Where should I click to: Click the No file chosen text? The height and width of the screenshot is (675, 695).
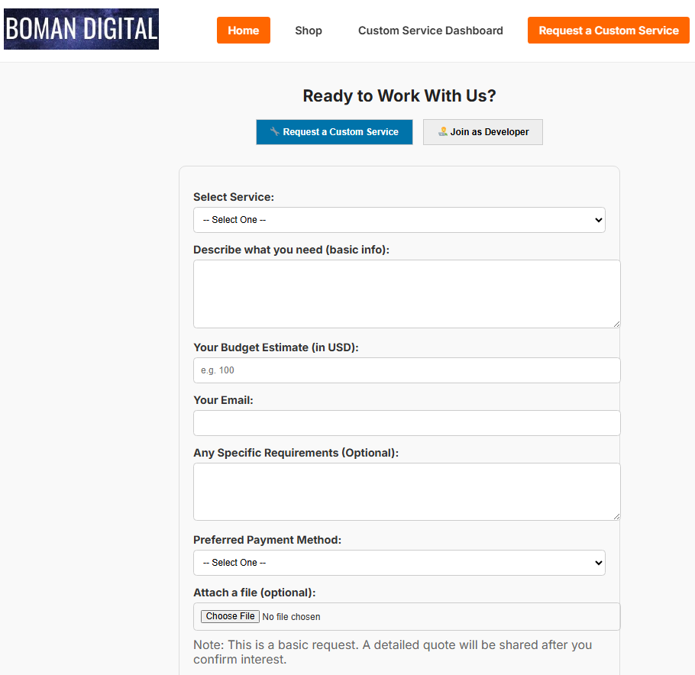(291, 617)
